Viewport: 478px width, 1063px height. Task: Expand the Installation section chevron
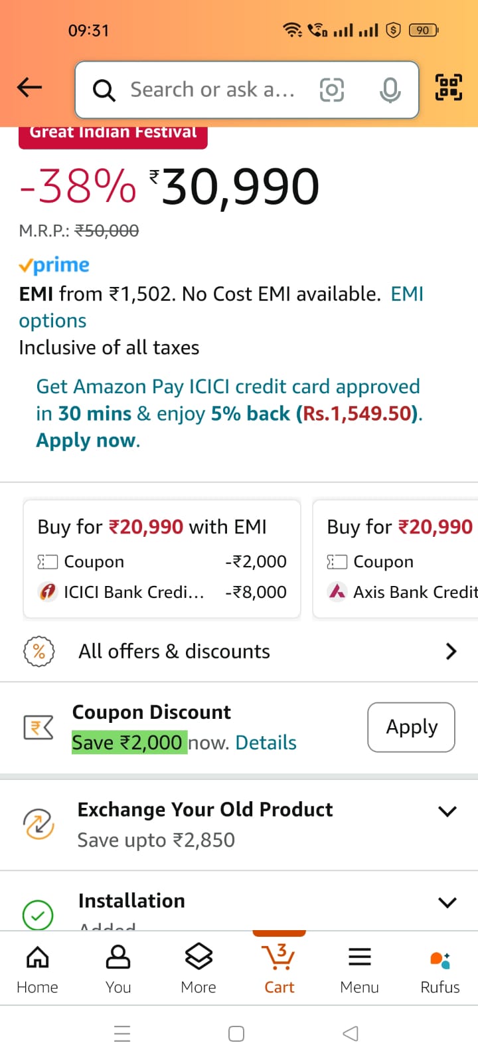coord(447,902)
